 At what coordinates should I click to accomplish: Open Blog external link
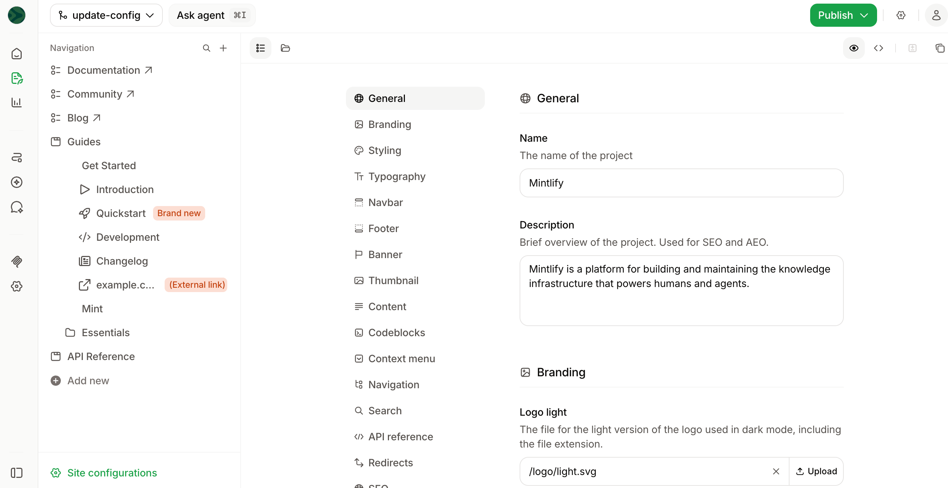click(x=76, y=118)
